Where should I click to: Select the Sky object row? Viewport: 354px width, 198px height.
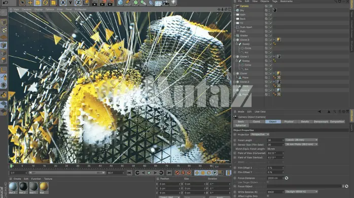pos(242,10)
